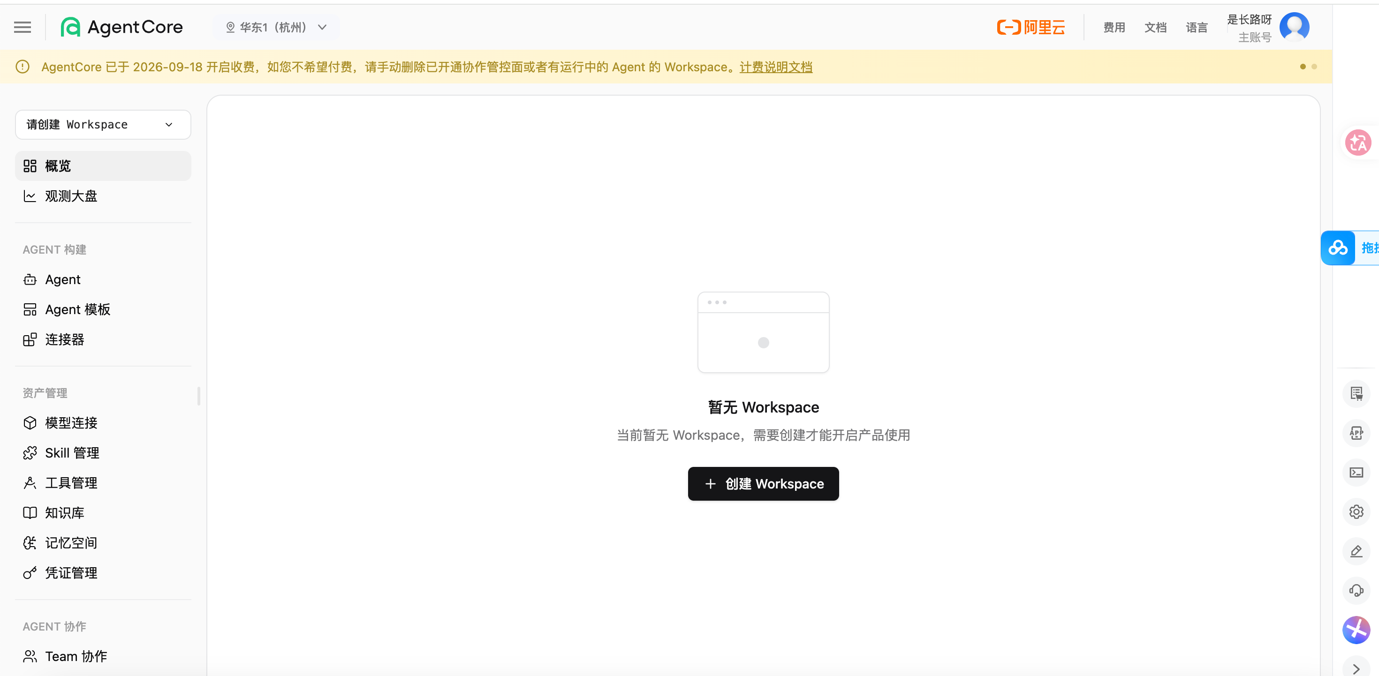Viewport: 1379px width, 676px height.
Task: Click the user avatar icon
Action: (x=1294, y=27)
